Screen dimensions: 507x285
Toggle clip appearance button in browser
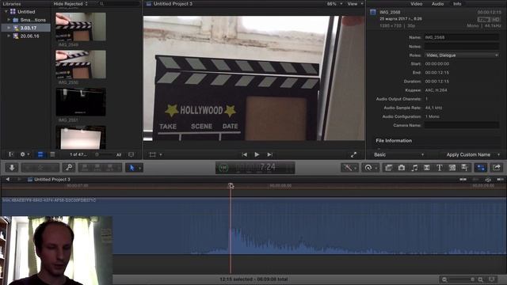click(x=131, y=155)
